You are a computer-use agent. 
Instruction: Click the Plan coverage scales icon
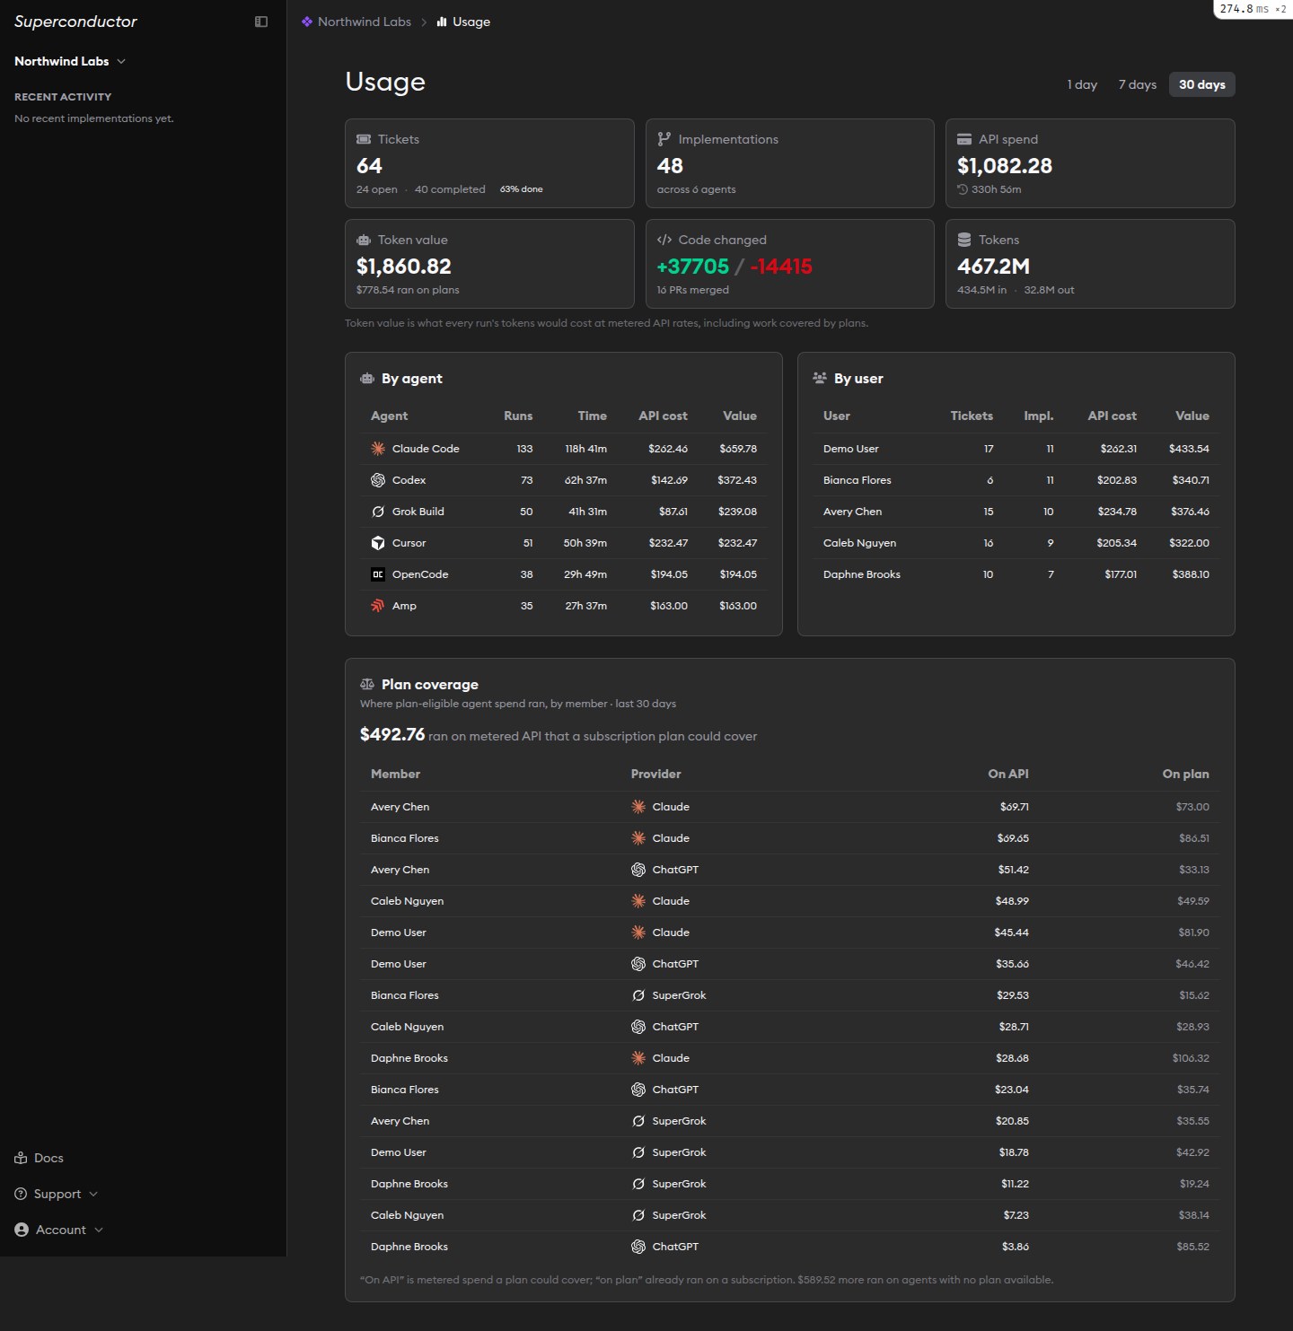click(x=367, y=685)
